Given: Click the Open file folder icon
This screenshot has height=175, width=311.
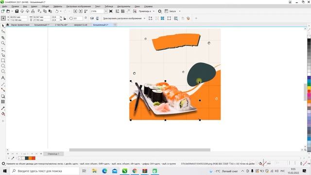Looking at the screenshot, I should (x=8, y=11).
